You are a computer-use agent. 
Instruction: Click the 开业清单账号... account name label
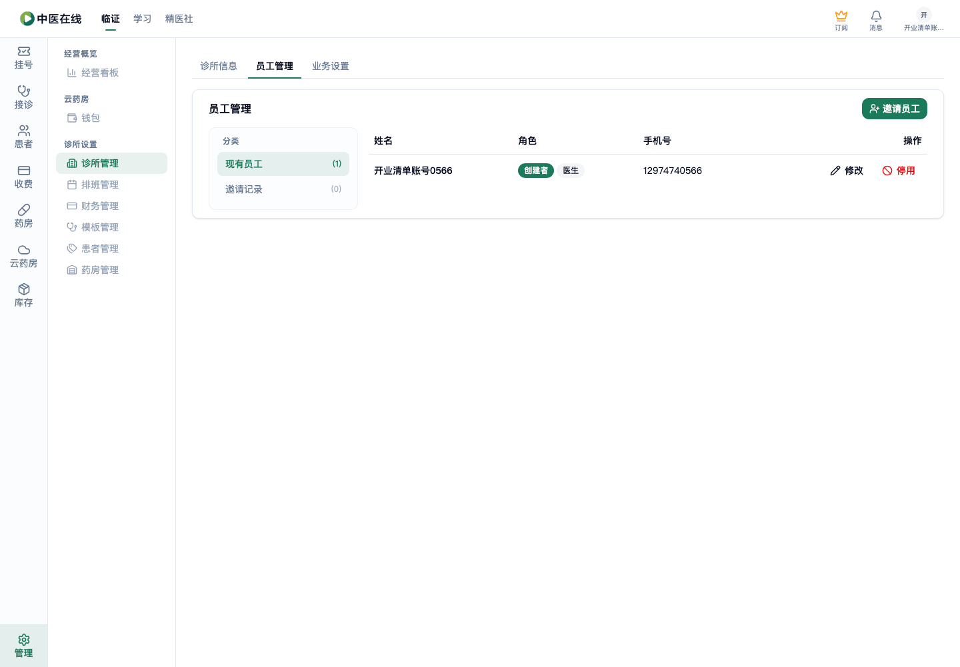[x=924, y=28]
